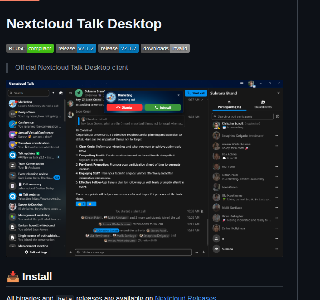The width and height of the screenshot is (320, 300).
Task: Open the Volunteer coordination conversation
Action: pyautogui.click(x=35, y=145)
